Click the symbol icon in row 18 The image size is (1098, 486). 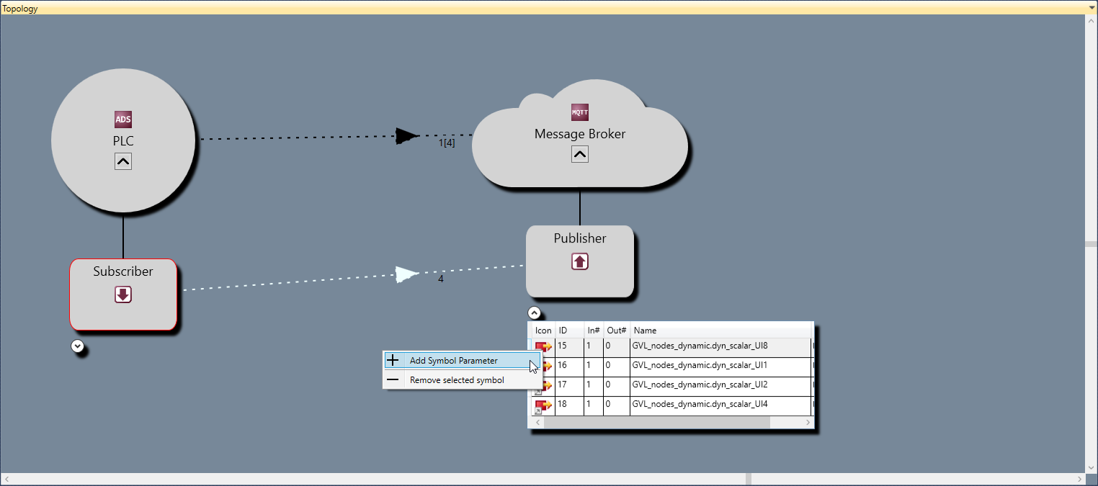point(543,406)
